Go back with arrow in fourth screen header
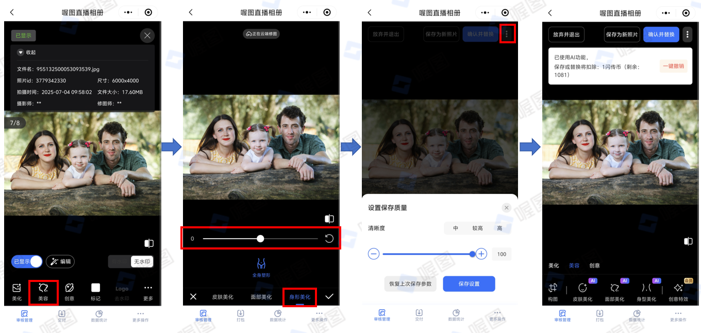 pos(550,12)
